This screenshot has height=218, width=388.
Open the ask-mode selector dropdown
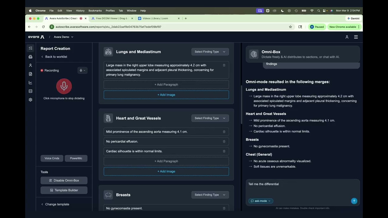(x=261, y=201)
